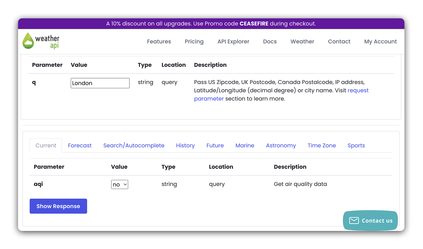Click the Contact us floating button

pyautogui.click(x=370, y=220)
